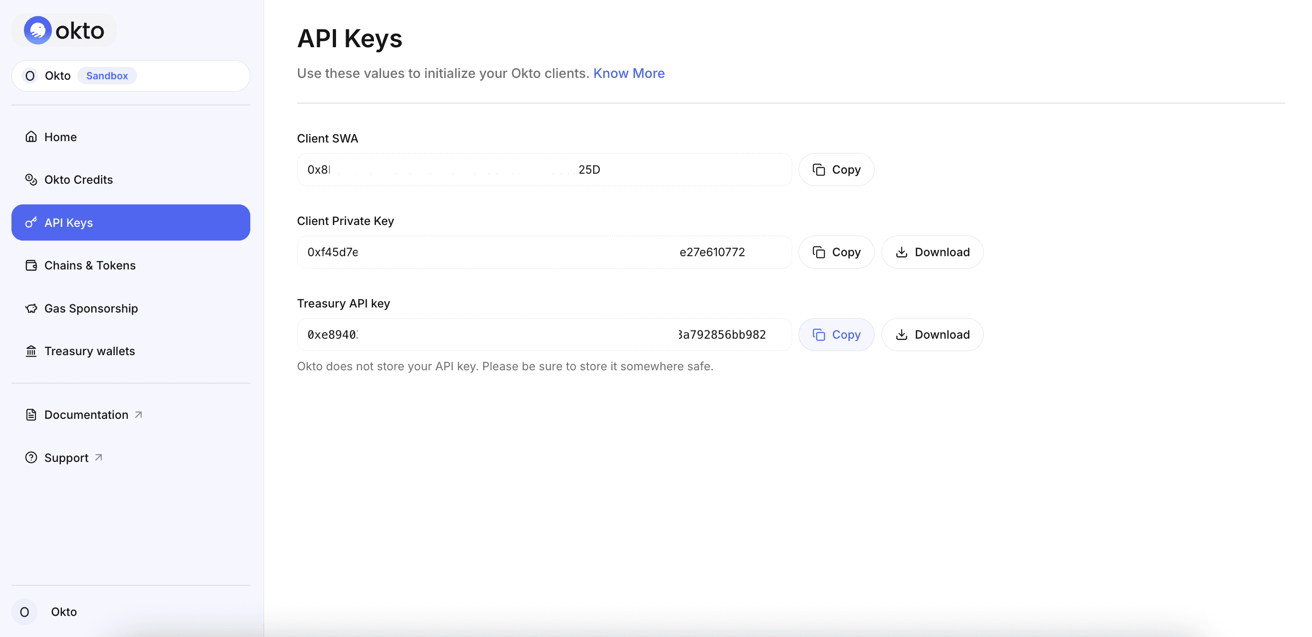1312x637 pixels.
Task: Click the Treasury wallets bank icon
Action: [31, 351]
